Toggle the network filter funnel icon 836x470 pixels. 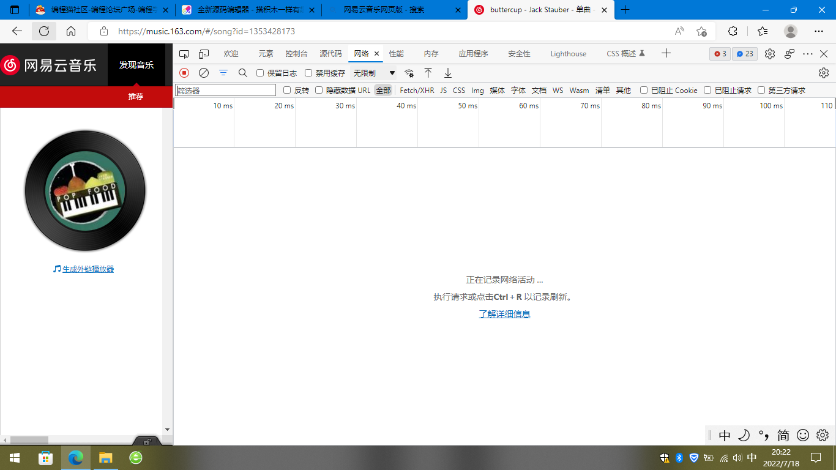(x=223, y=73)
